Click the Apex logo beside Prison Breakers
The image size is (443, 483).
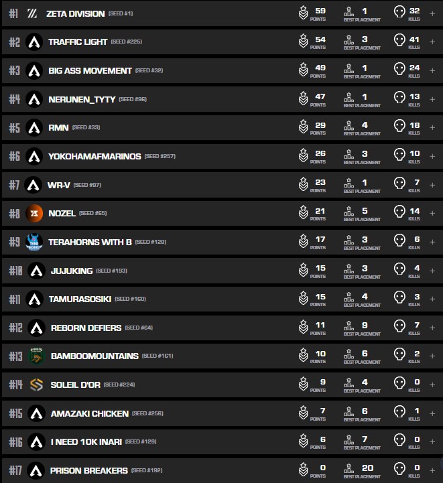36,470
